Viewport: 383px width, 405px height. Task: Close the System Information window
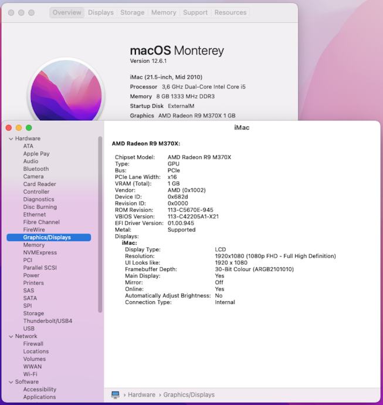pos(9,128)
